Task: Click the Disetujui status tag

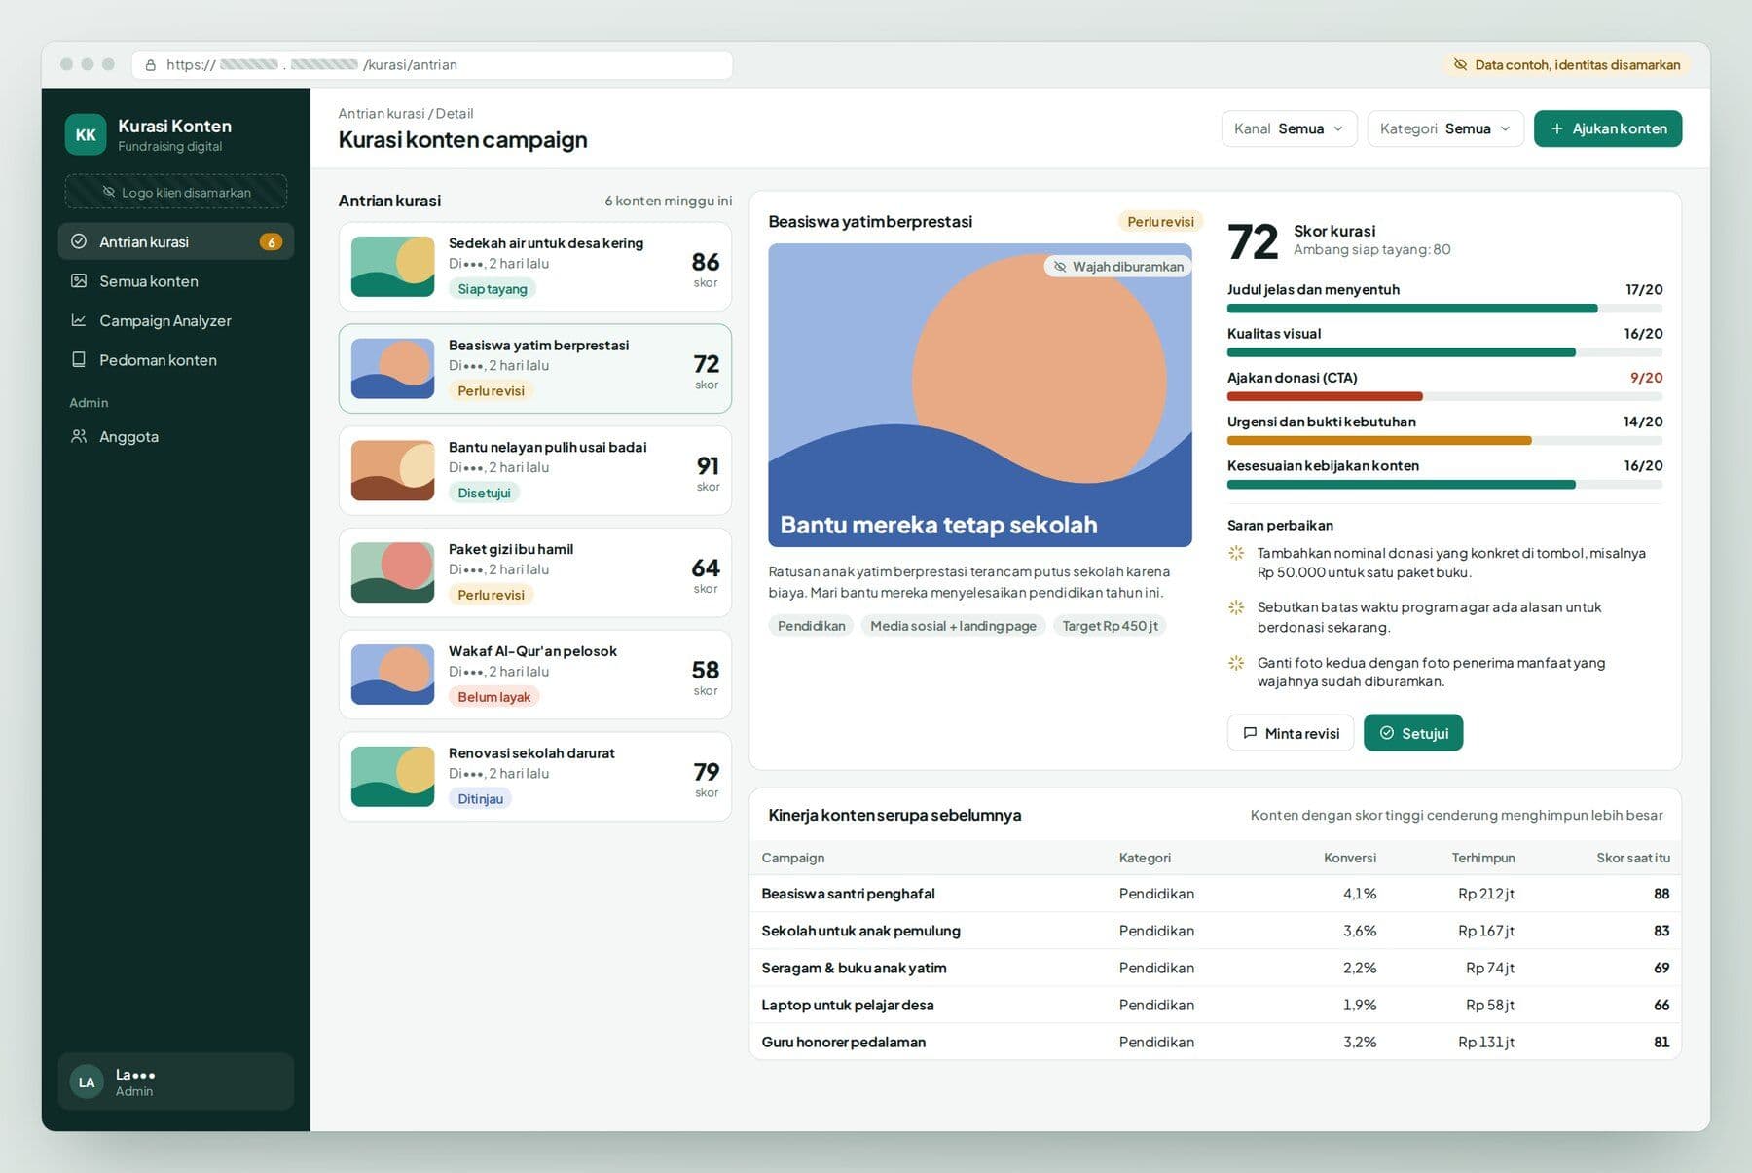Action: click(x=484, y=493)
